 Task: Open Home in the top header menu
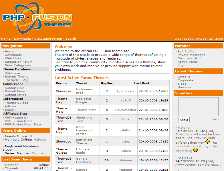[x=6, y=38]
